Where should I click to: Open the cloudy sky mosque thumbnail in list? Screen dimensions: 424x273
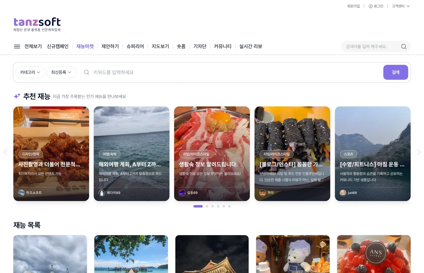click(50, 254)
